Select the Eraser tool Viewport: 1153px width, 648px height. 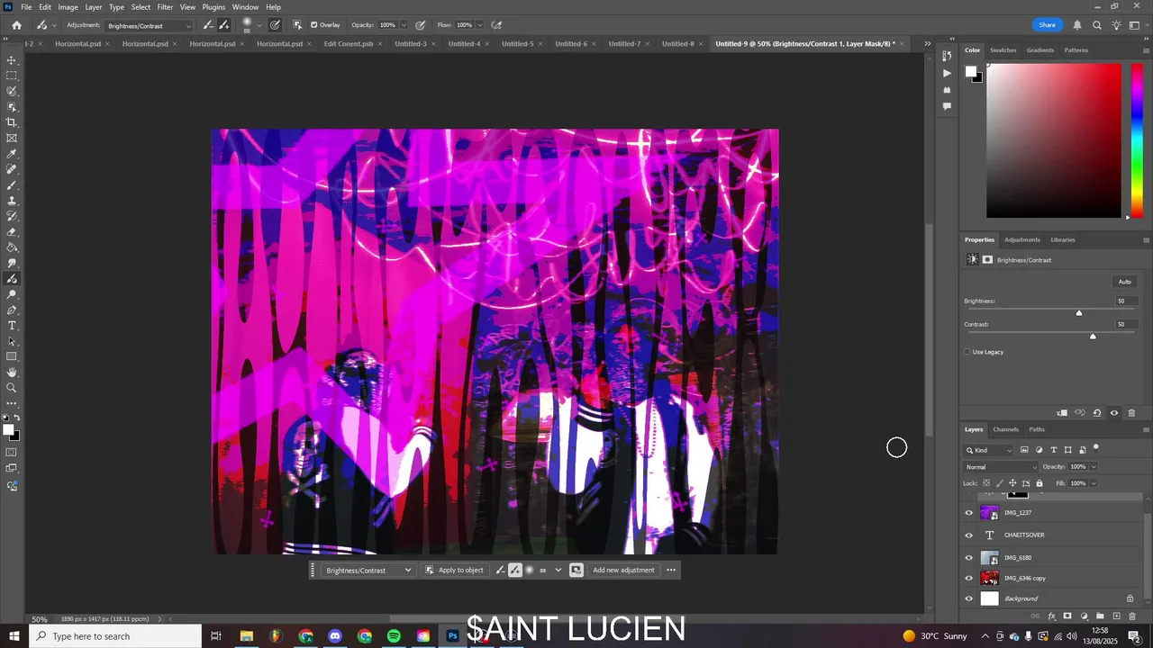(x=12, y=232)
